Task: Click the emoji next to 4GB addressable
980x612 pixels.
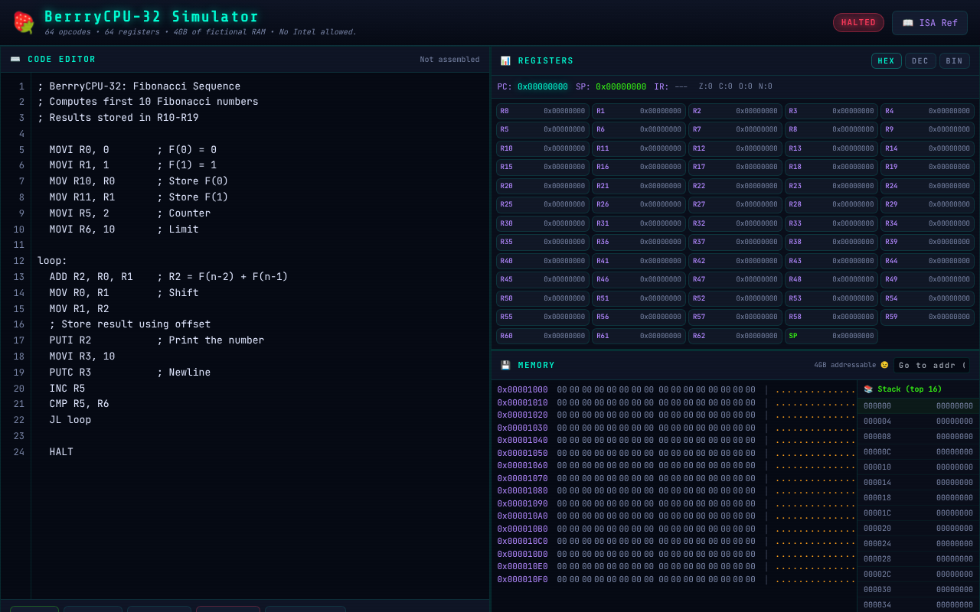Action: [884, 365]
